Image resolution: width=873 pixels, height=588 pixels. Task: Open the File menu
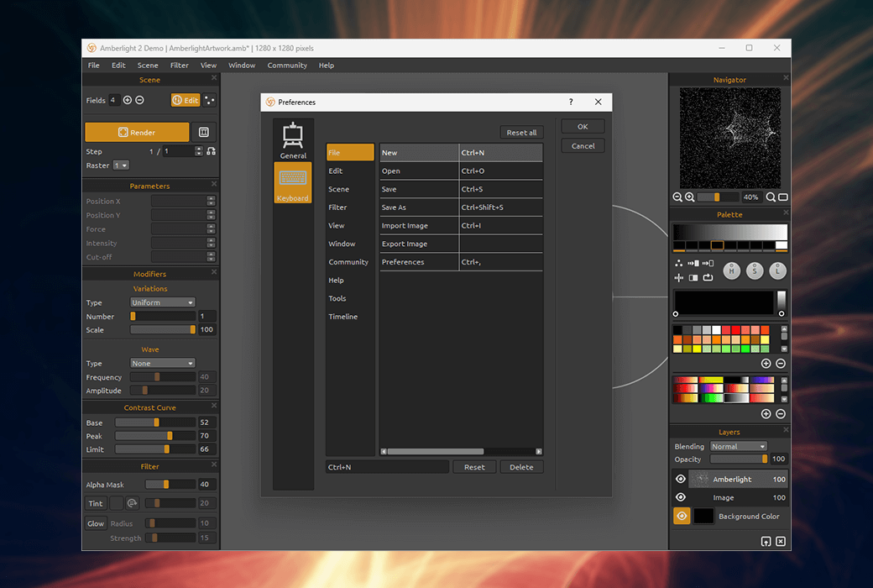coord(93,66)
